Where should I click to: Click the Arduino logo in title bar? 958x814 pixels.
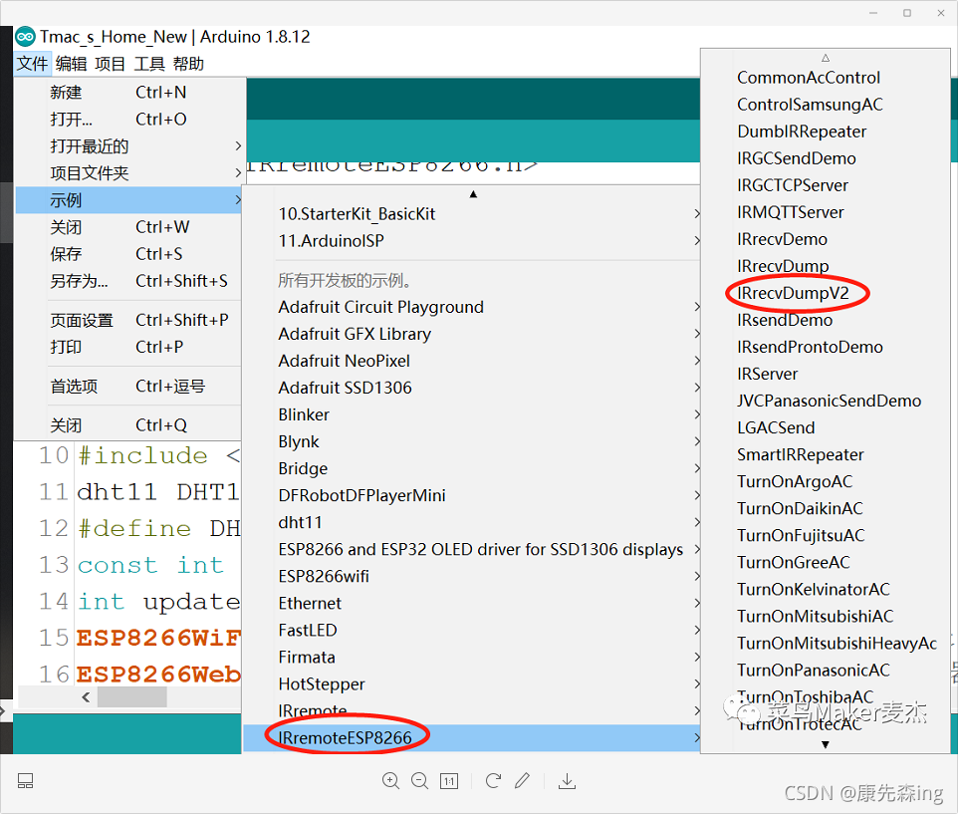coord(25,37)
